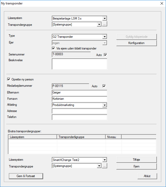Click browse button beside top Transpondergruppe
Image resolution: width=166 pixels, height=187 pixels.
(x=105, y=24)
